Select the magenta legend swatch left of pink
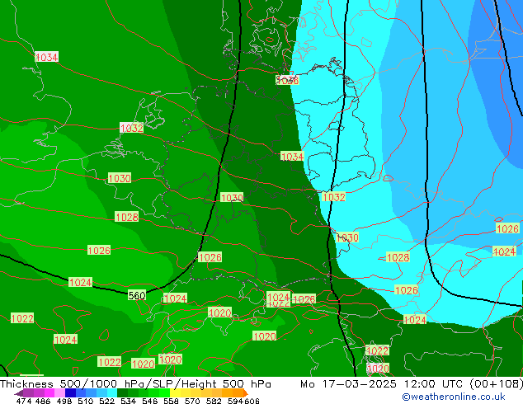The image size is (523, 404). point(49,392)
